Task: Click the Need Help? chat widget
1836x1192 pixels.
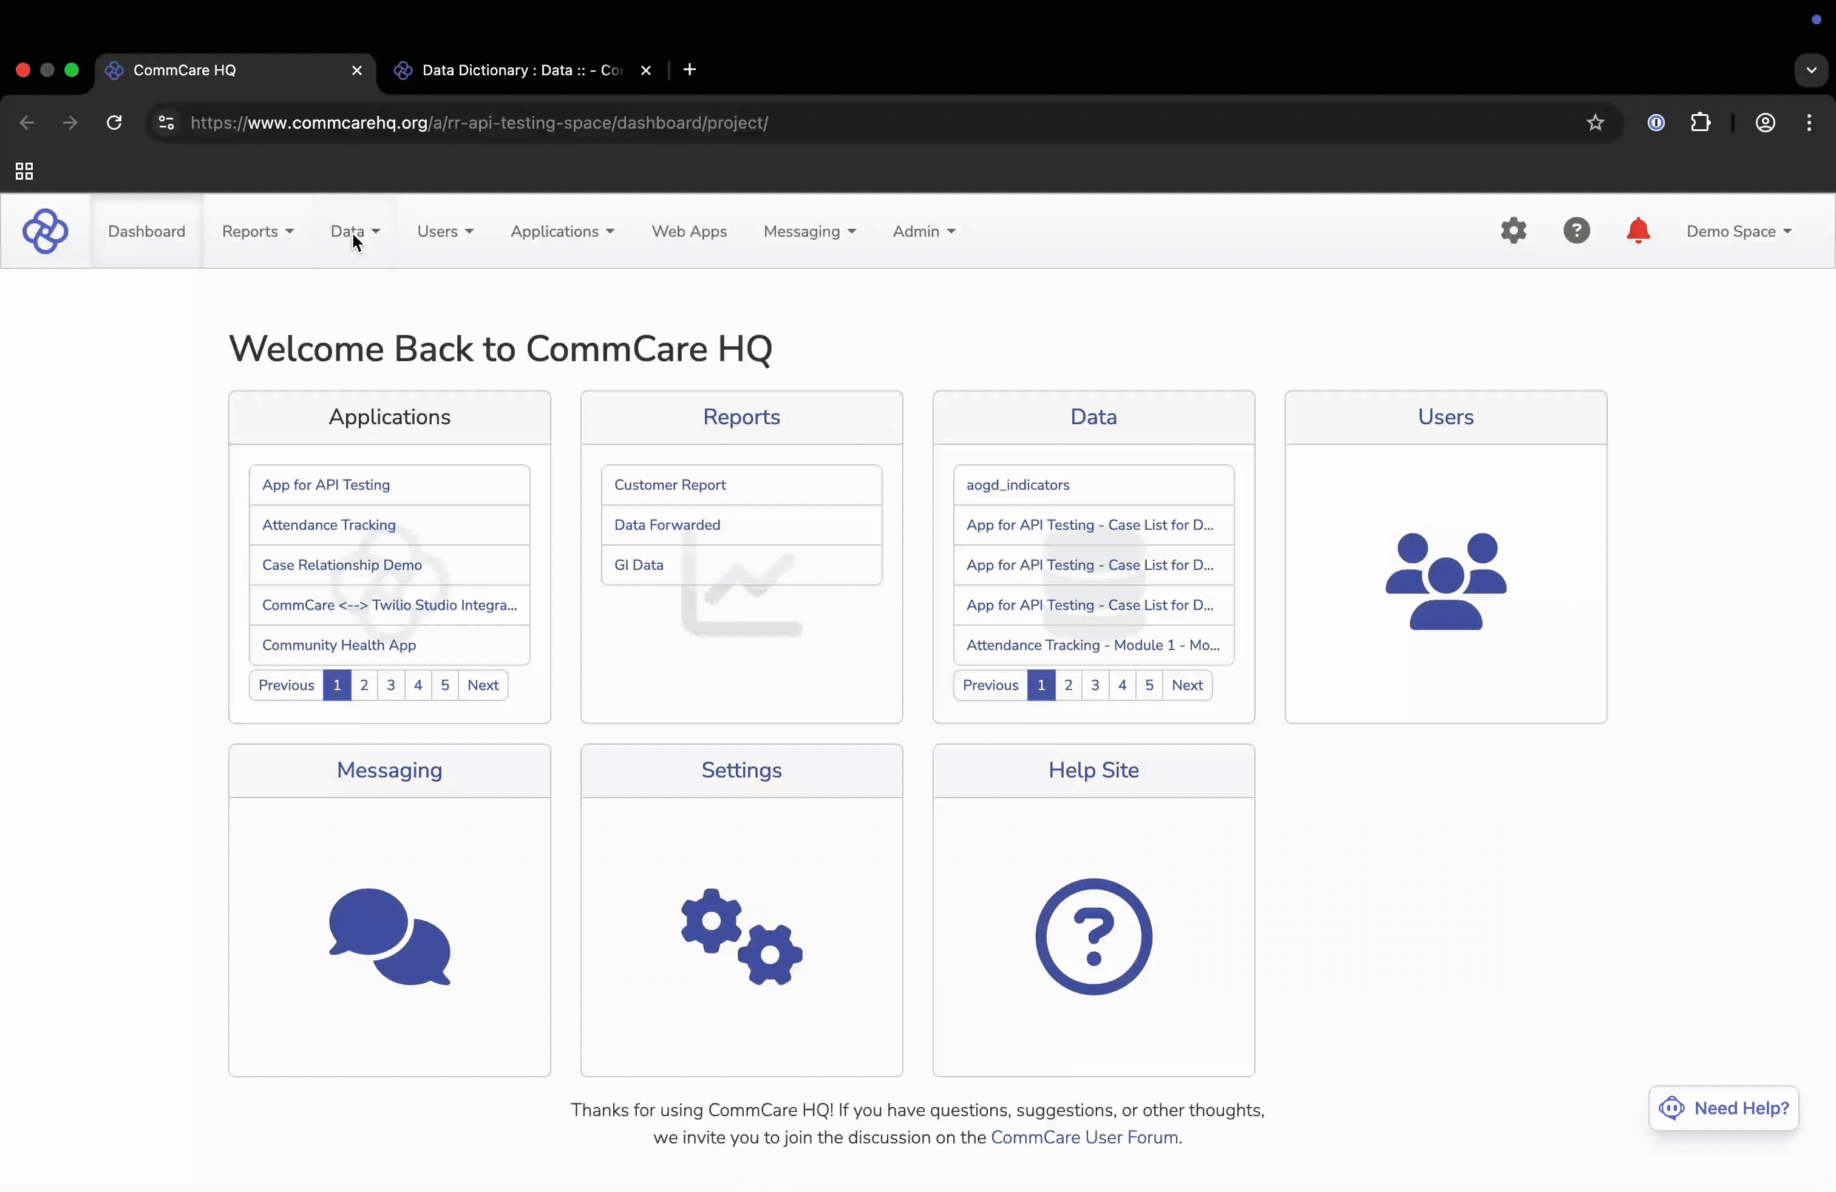Action: [1723, 1108]
